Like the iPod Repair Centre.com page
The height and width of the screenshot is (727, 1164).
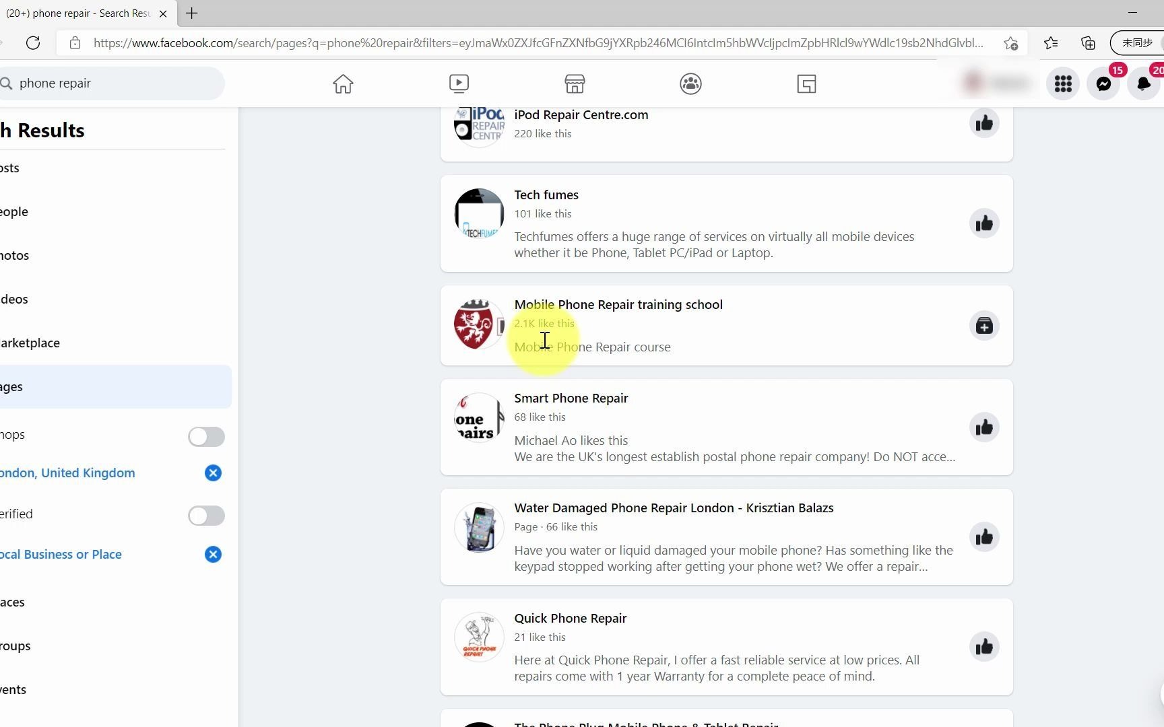[x=984, y=123]
